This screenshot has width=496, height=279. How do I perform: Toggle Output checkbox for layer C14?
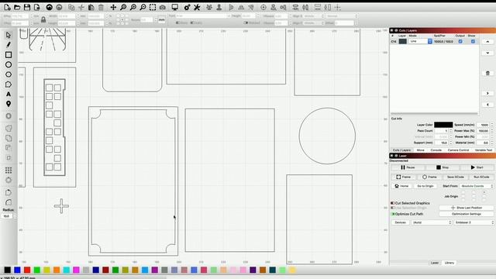pyautogui.click(x=460, y=41)
